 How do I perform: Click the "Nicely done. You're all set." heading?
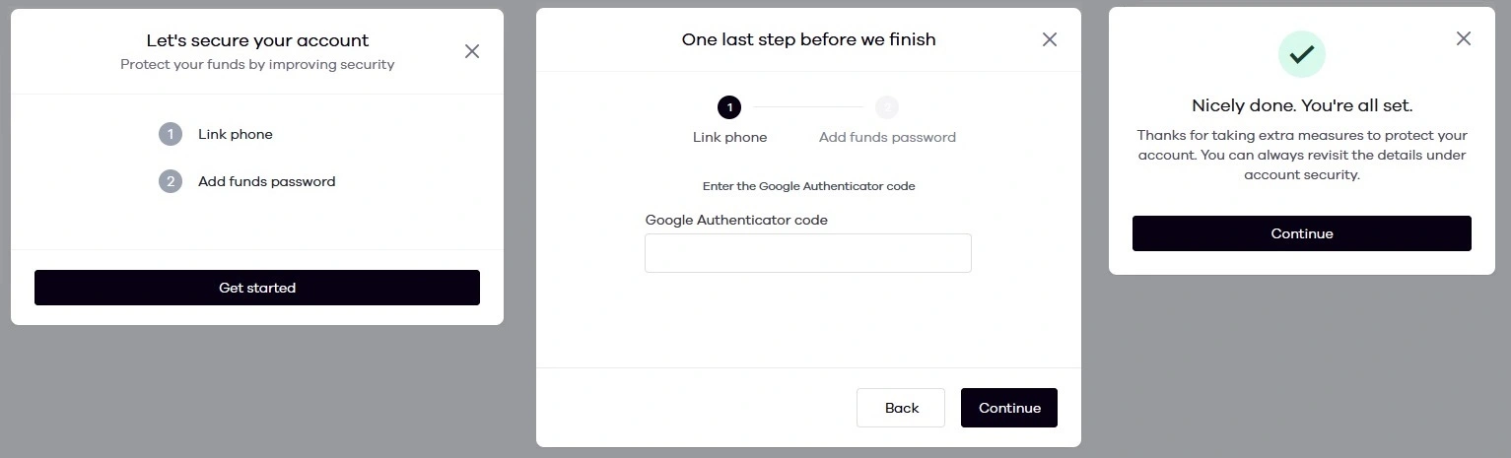1301,105
